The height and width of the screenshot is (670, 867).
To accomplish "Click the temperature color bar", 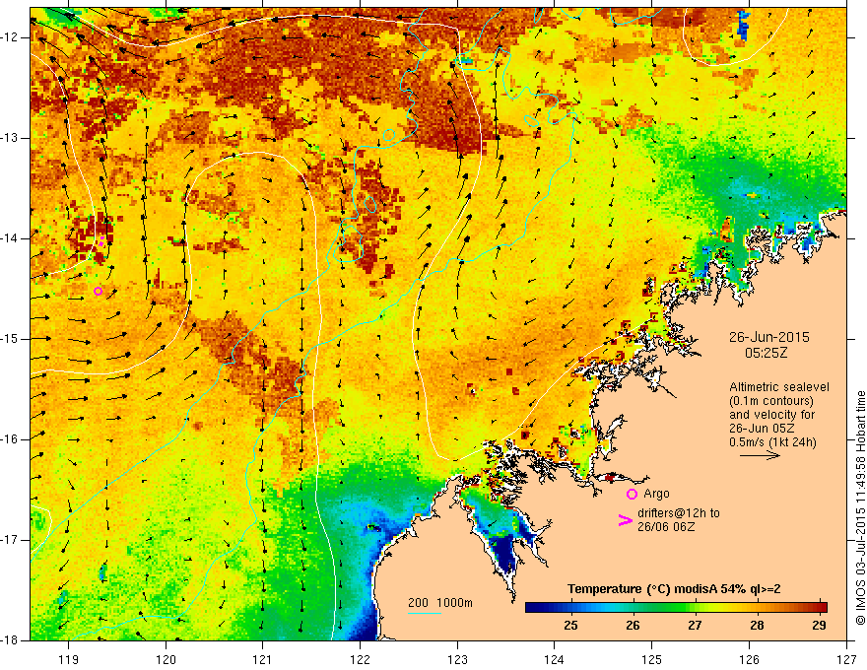I will (676, 607).
